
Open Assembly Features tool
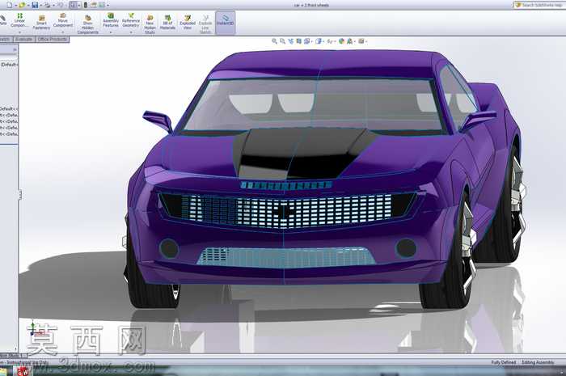pyautogui.click(x=111, y=20)
